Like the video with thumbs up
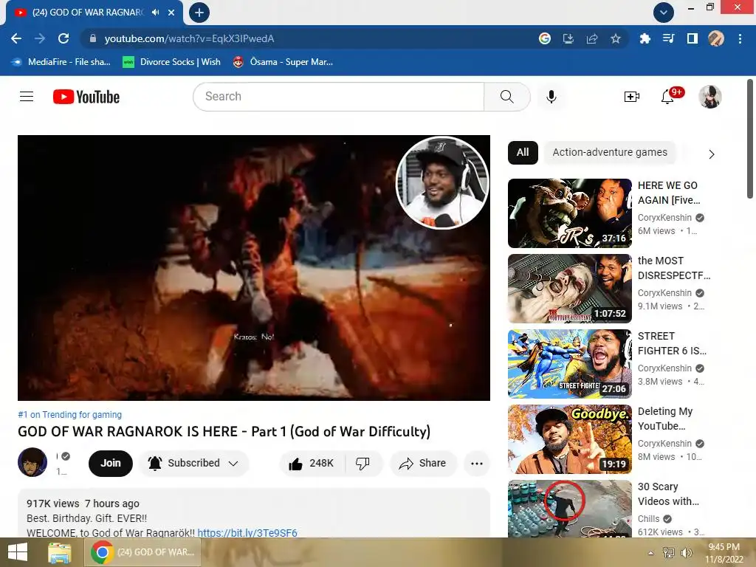This screenshot has height=567, width=756. coord(312,464)
